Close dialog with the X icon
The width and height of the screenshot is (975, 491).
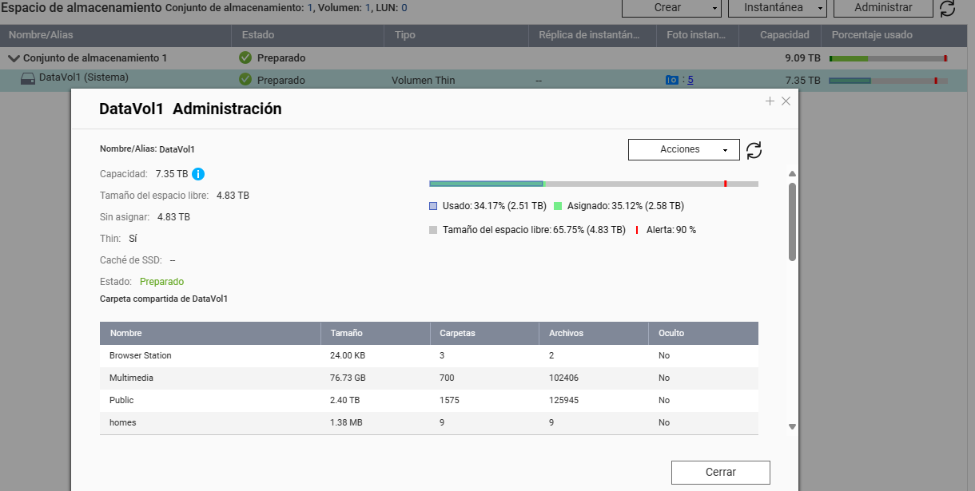click(x=786, y=101)
